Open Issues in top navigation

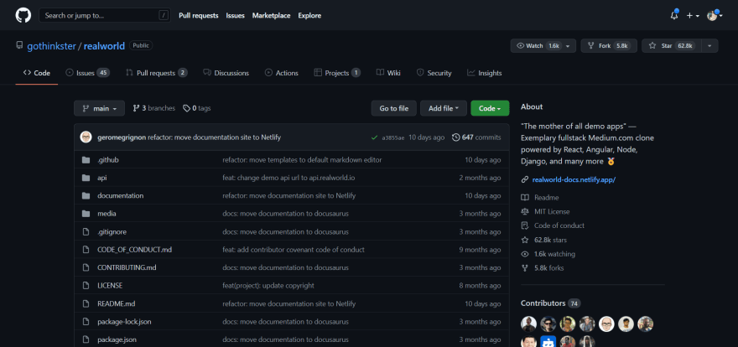236,16
